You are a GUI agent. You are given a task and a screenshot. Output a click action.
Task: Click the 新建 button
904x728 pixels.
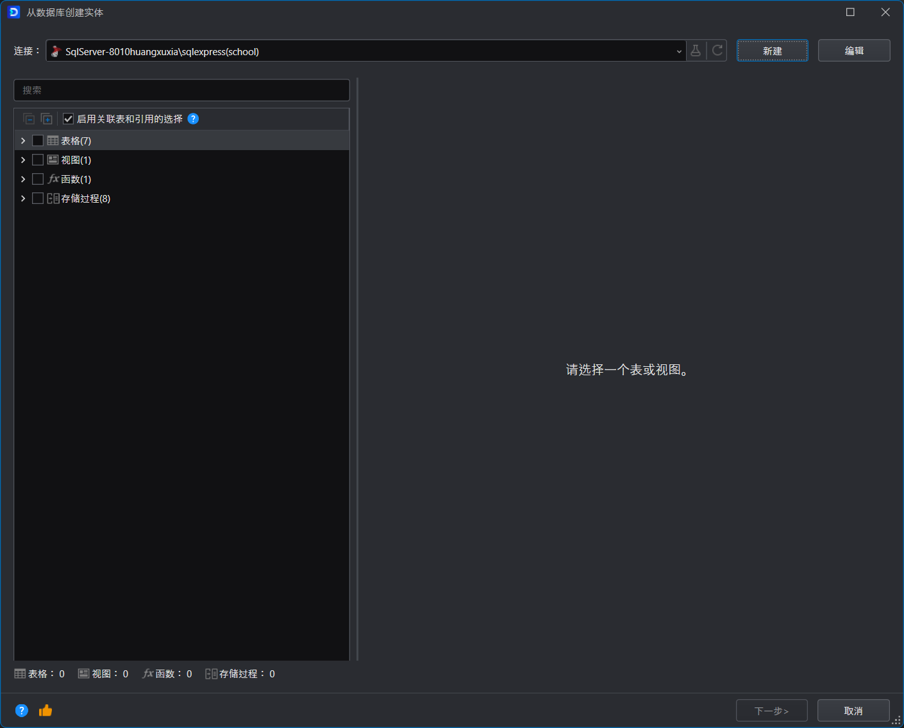pyautogui.click(x=773, y=51)
